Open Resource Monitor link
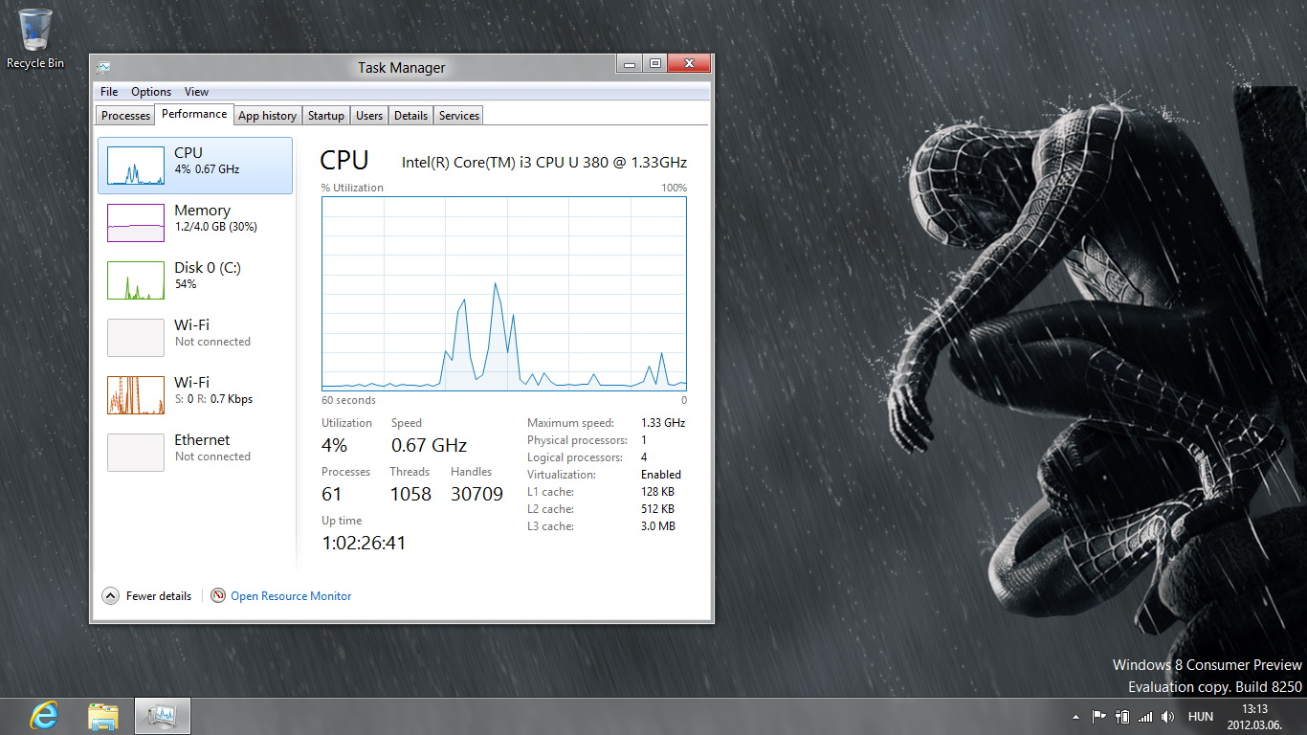The width and height of the screenshot is (1307, 735). [291, 595]
